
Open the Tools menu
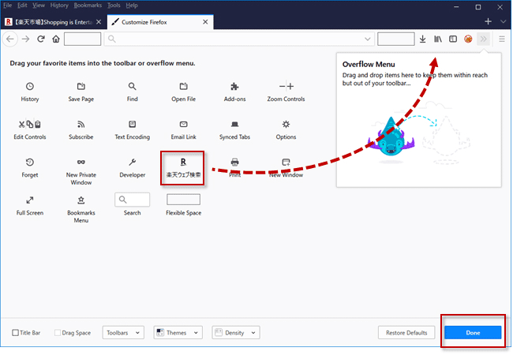(x=114, y=6)
